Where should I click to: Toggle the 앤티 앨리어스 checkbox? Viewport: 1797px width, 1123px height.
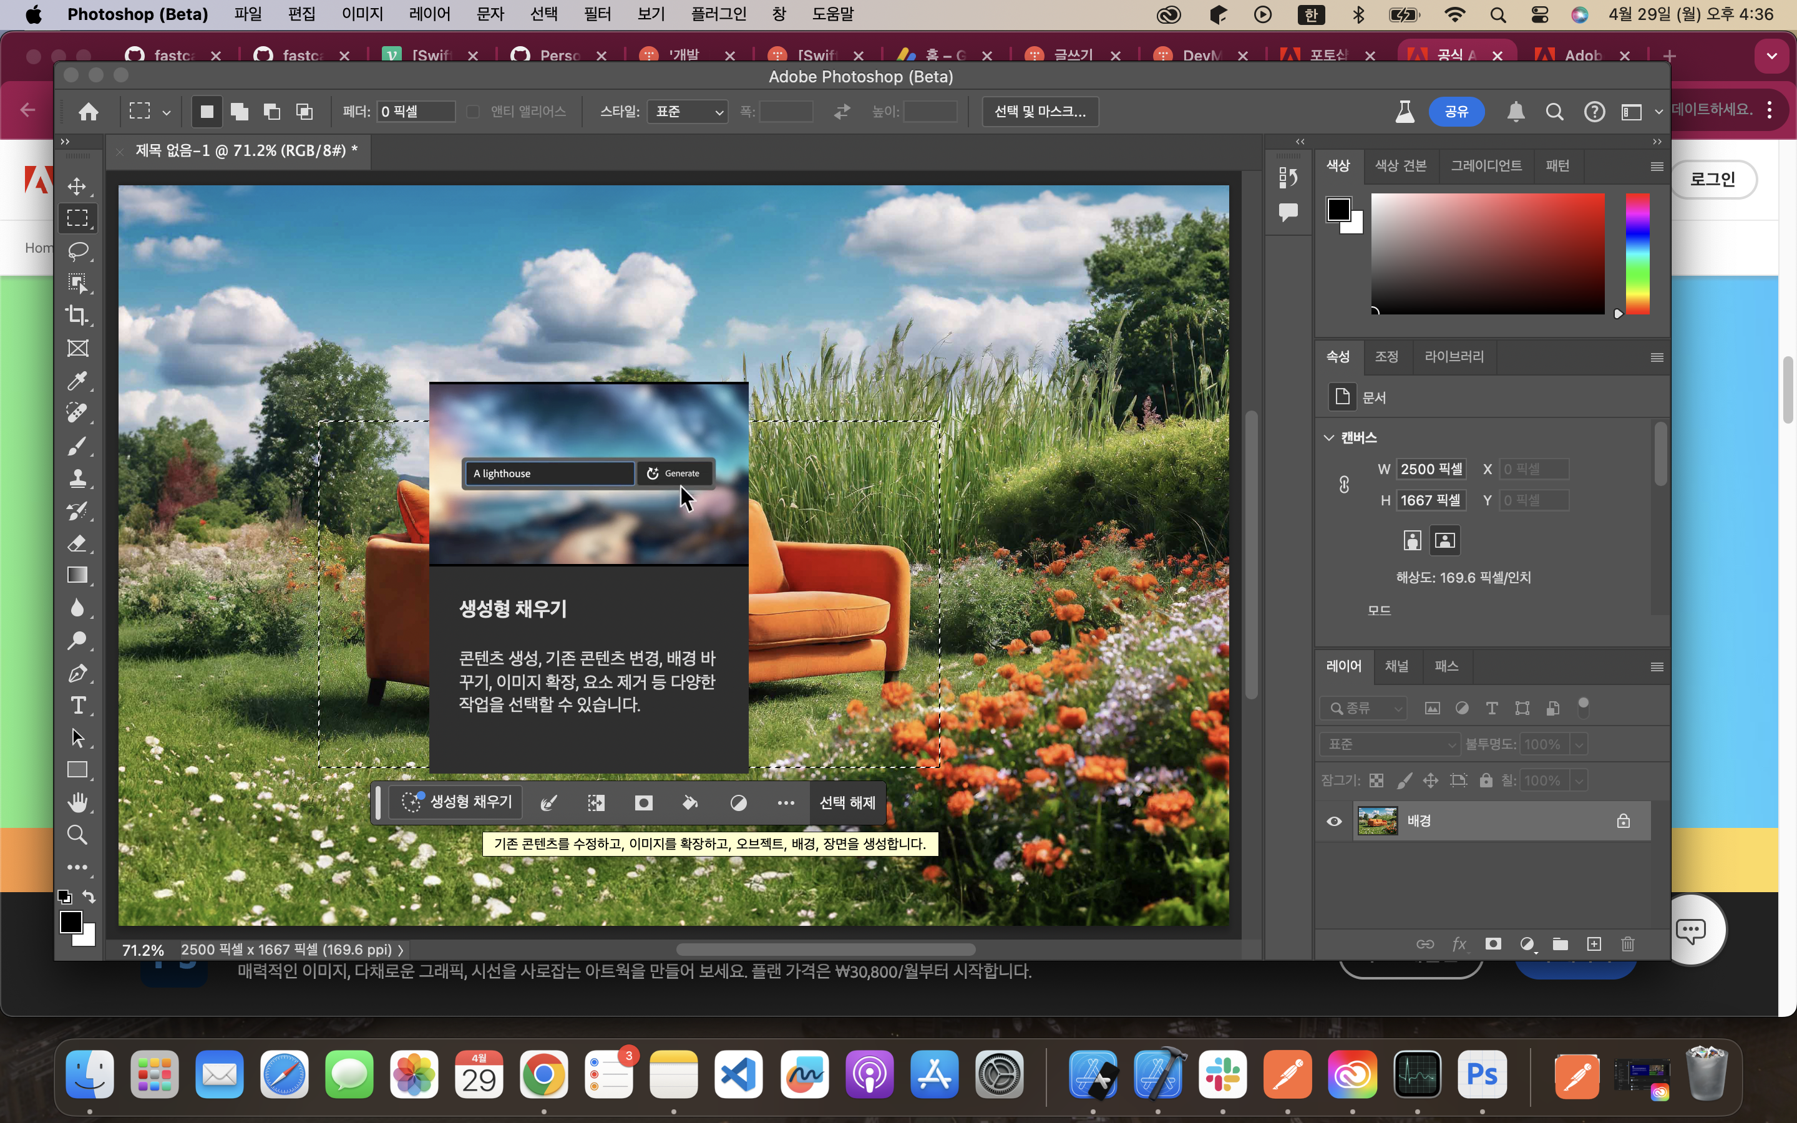click(x=473, y=112)
